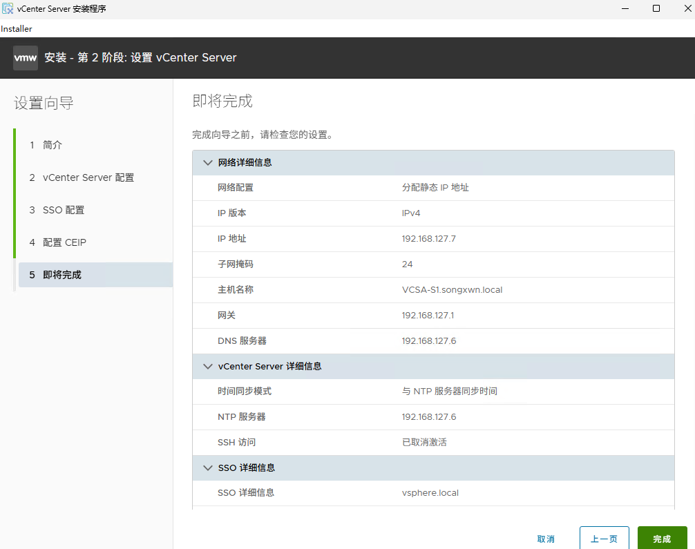
Task: Click the 完成 button to finish setup
Action: pos(662,539)
